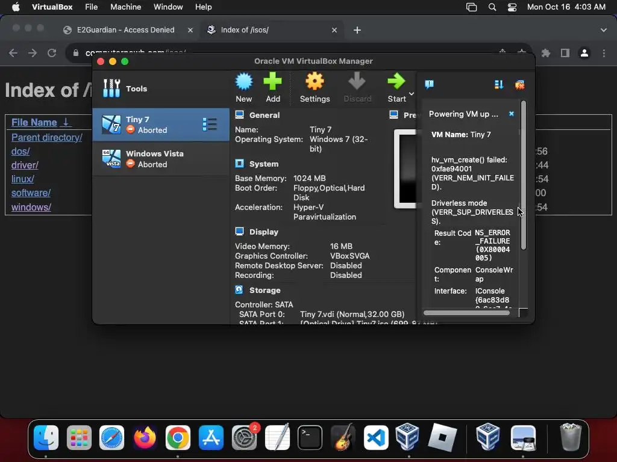617x462 pixels.
Task: Open System Settings from the Dock
Action: pyautogui.click(x=245, y=437)
